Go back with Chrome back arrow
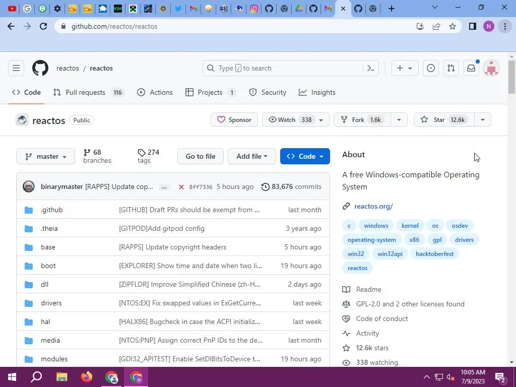This screenshot has height=387, width=516. pos(11,26)
